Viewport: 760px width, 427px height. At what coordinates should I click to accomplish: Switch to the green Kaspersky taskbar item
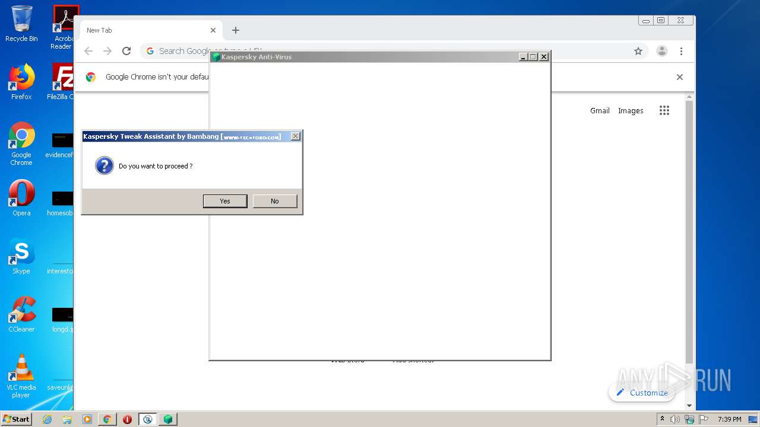[168, 419]
